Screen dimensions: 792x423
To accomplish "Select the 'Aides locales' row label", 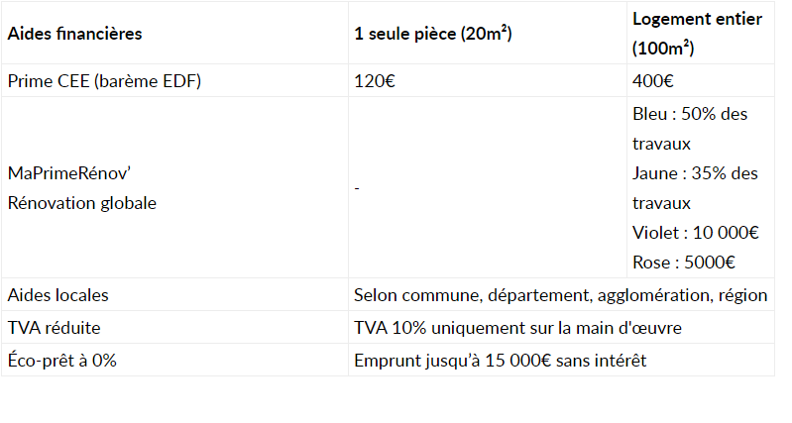I will [58, 295].
